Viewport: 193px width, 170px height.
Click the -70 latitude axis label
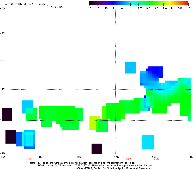tap(2, 153)
